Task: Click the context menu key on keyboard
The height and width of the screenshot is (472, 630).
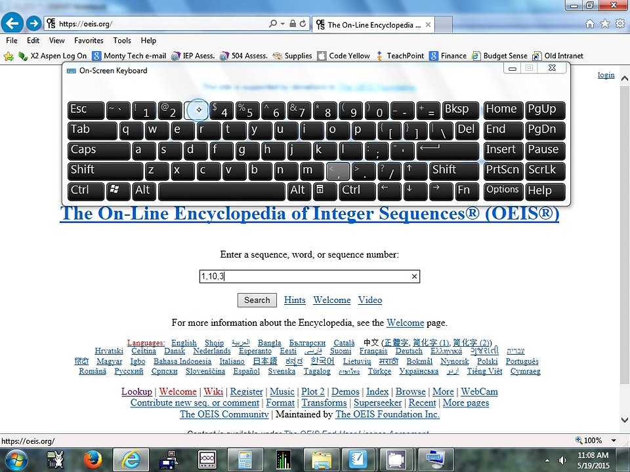Action: pos(325,191)
